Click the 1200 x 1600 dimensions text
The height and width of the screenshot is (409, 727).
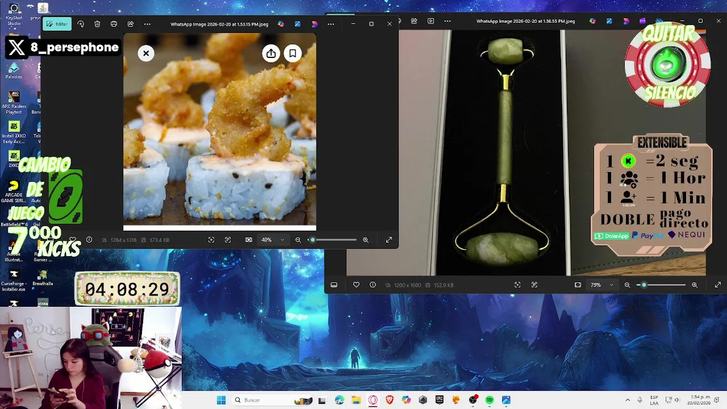coord(407,285)
